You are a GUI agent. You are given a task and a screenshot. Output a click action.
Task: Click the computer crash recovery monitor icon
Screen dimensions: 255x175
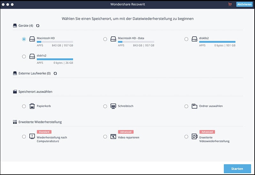[x=32, y=136]
